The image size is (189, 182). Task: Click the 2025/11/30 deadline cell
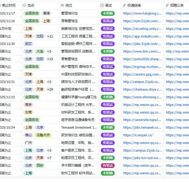10,44
